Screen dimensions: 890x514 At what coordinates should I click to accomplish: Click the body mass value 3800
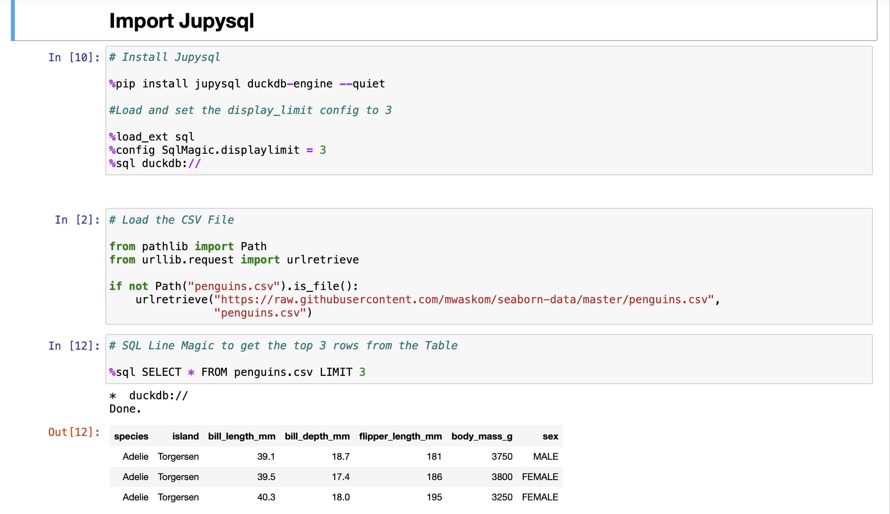click(x=502, y=477)
